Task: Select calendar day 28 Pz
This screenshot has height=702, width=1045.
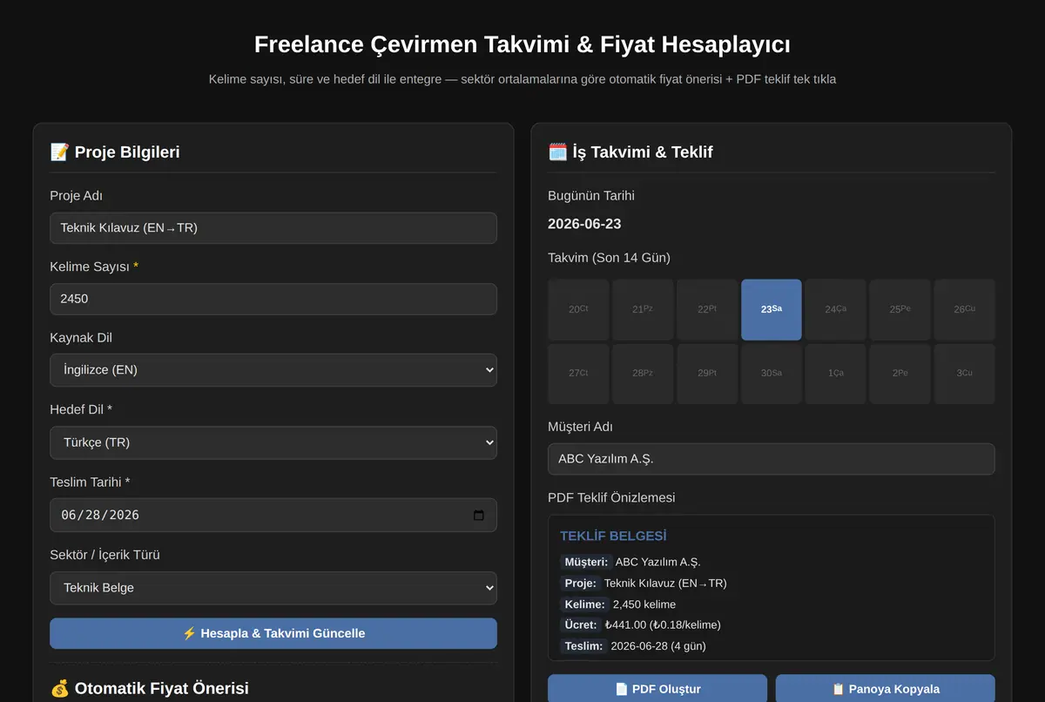Action: [643, 374]
